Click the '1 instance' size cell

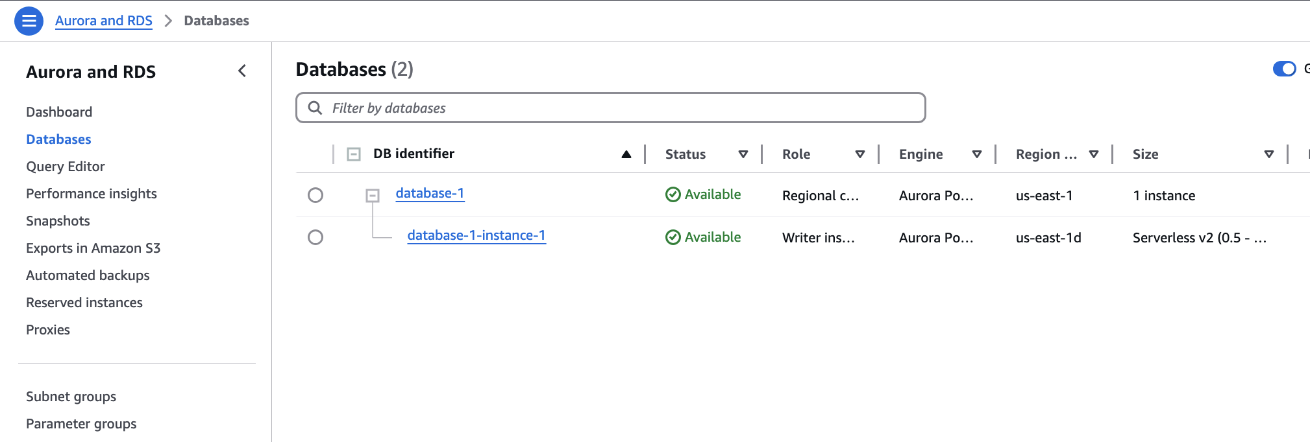[1164, 196]
